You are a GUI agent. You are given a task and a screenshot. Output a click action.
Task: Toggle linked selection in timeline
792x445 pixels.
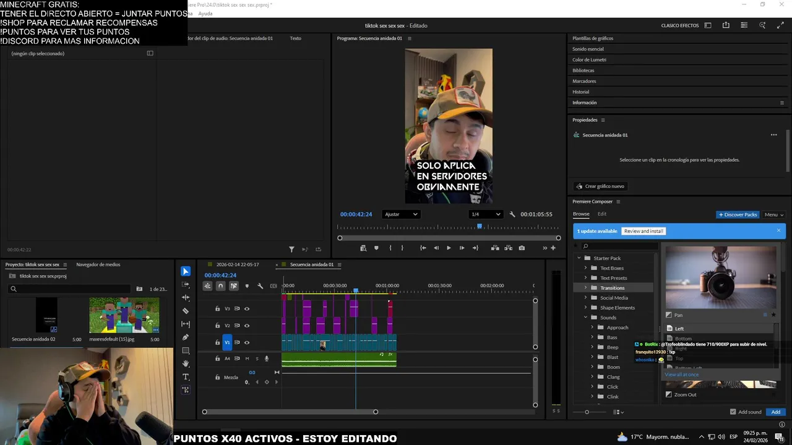click(233, 286)
